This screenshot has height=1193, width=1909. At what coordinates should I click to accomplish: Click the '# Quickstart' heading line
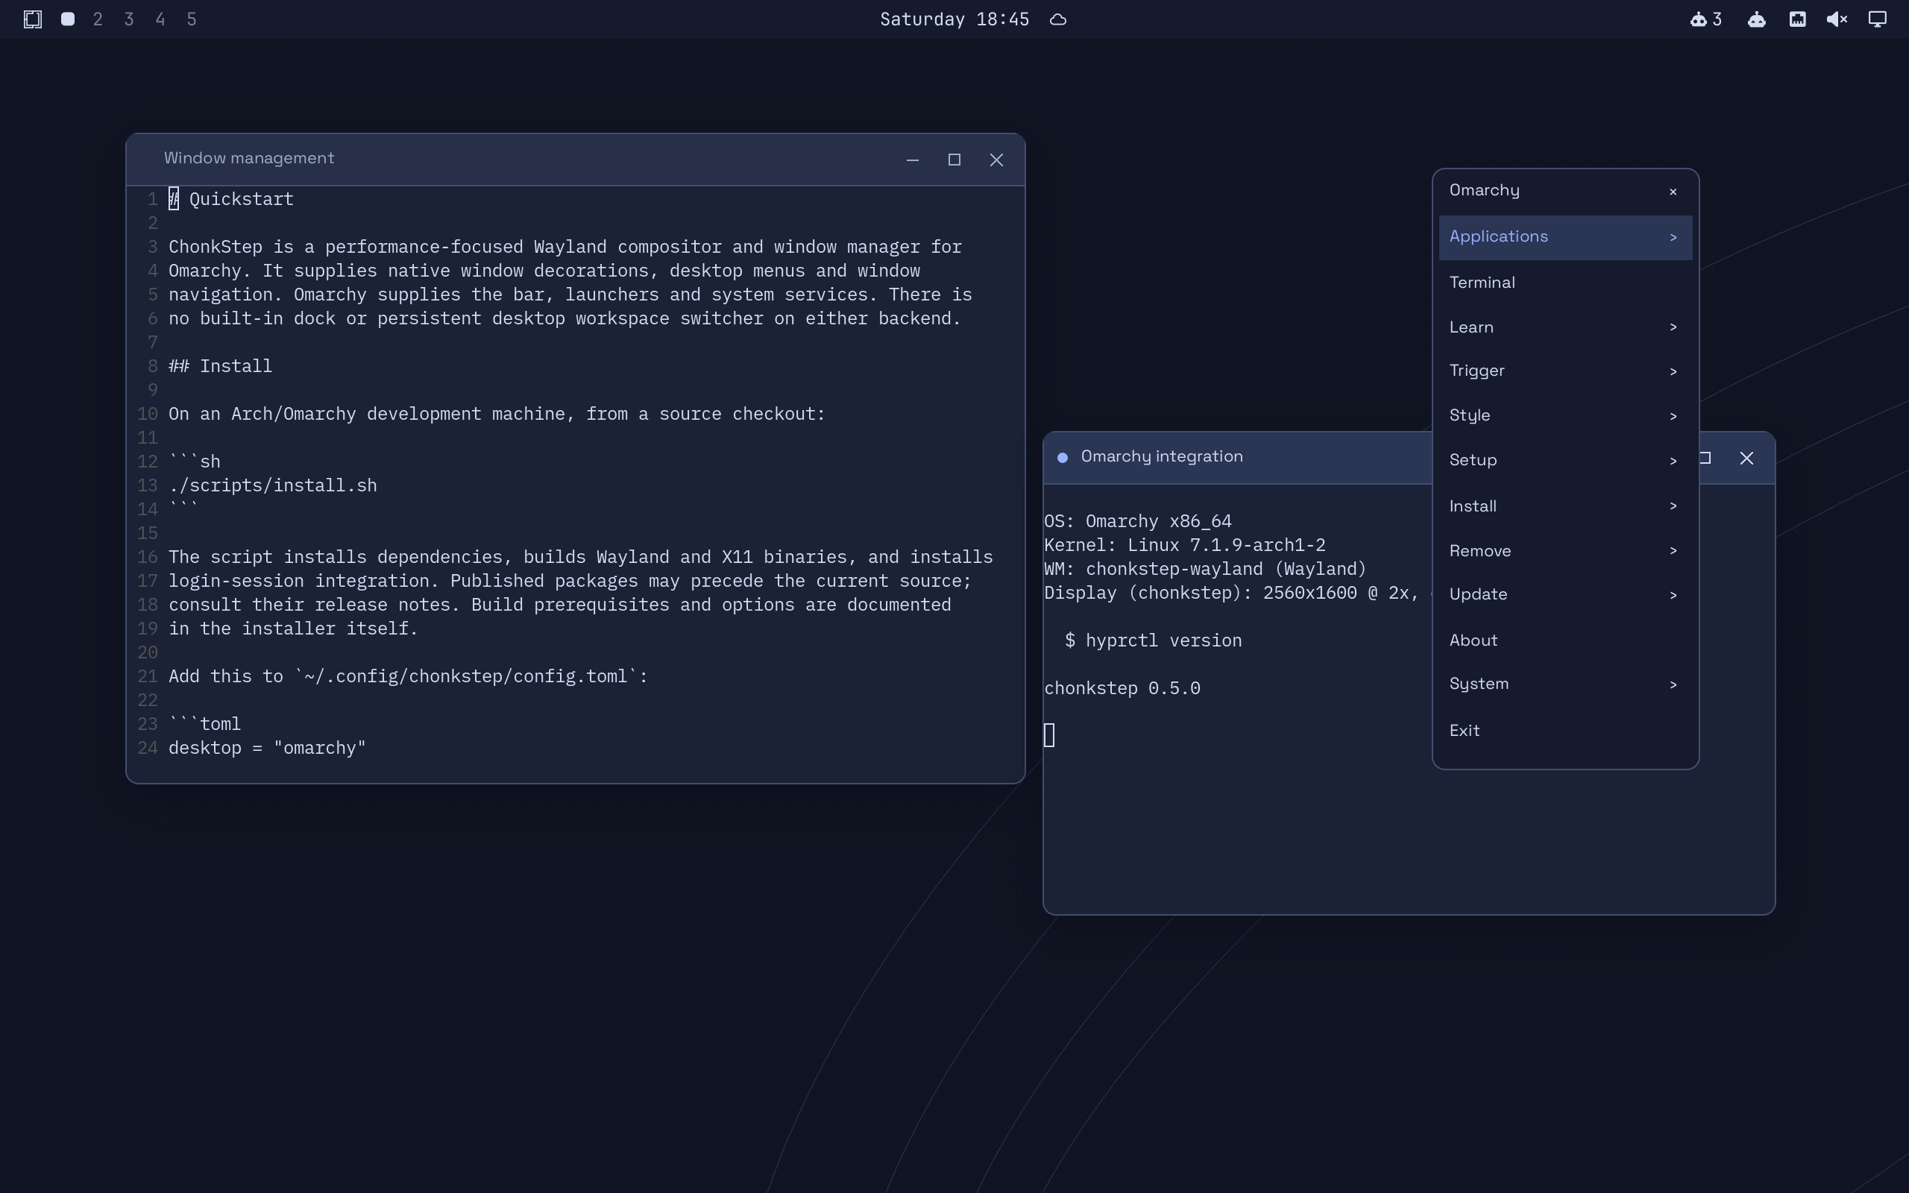[x=231, y=199]
